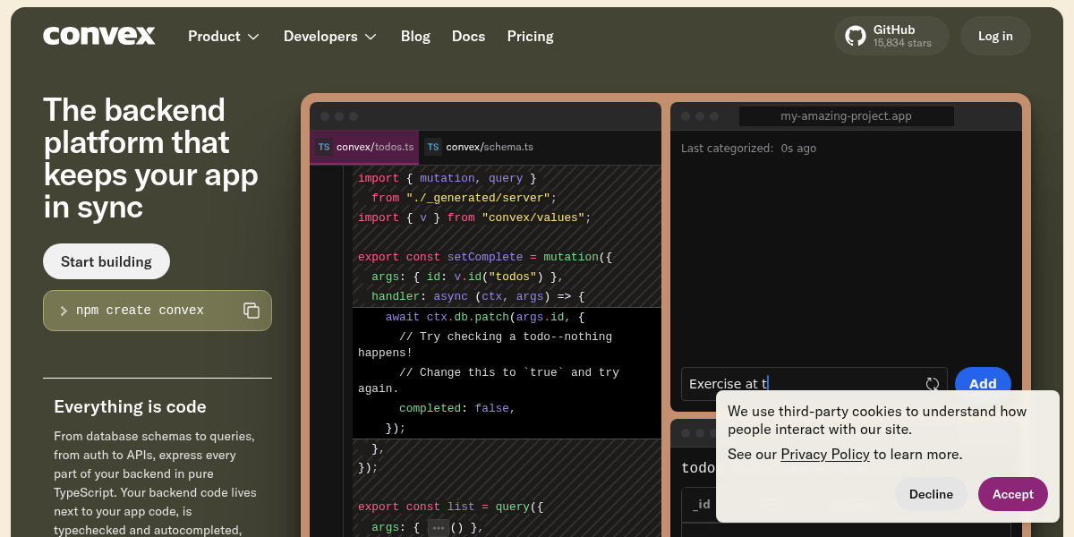The width and height of the screenshot is (1074, 537).
Task: Click the TS badge on the todos.ts tab
Action: [323, 146]
